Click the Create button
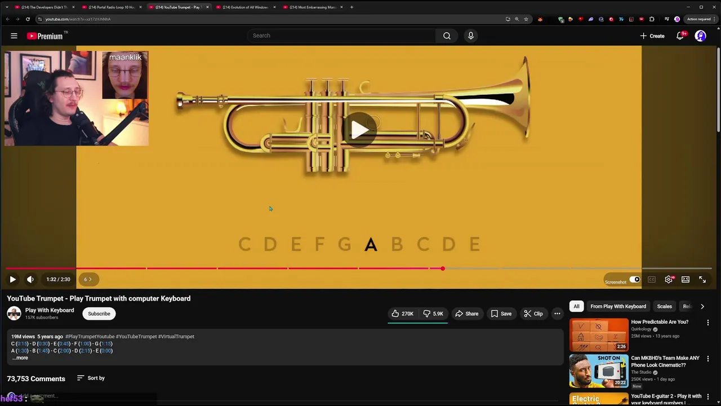721x406 pixels. (652, 36)
